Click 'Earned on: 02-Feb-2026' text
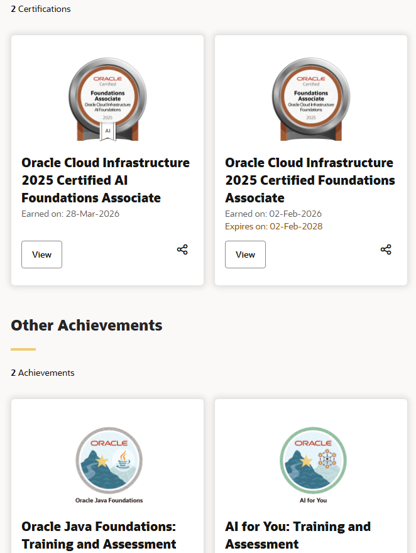 coord(273,214)
